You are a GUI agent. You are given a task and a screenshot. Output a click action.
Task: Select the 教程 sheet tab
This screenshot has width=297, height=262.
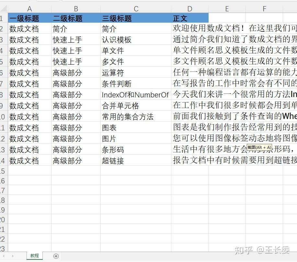click(x=34, y=256)
